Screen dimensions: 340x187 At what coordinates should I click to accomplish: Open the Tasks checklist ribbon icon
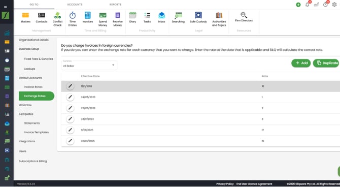point(147,18)
